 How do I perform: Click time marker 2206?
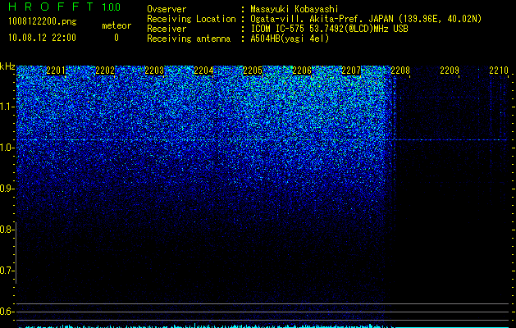302,71
